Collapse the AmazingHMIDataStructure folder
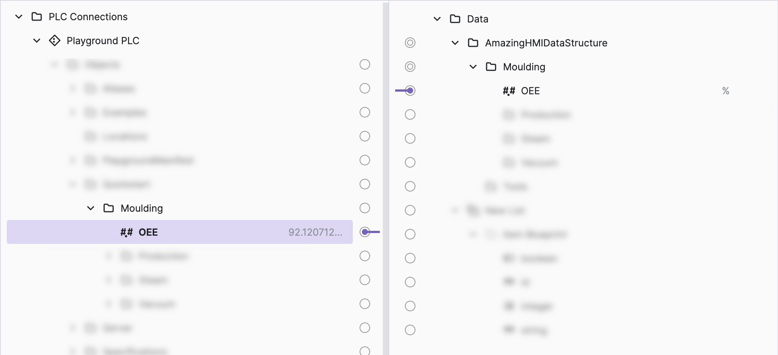778x355 pixels. (455, 43)
